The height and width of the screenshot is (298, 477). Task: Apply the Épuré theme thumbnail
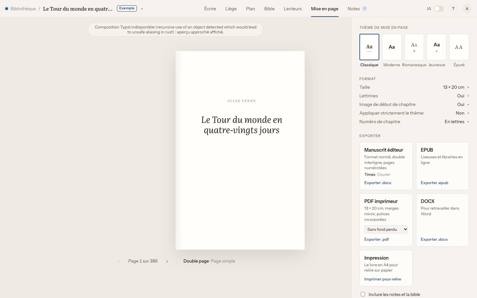click(x=459, y=47)
